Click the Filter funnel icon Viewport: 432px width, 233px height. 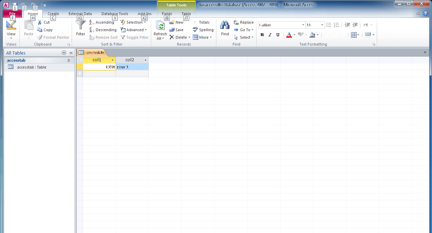tap(81, 25)
